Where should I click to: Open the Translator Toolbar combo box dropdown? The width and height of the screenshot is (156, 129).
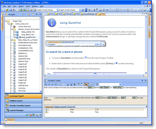pos(120,84)
